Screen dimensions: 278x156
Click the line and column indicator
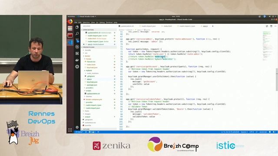230,132
